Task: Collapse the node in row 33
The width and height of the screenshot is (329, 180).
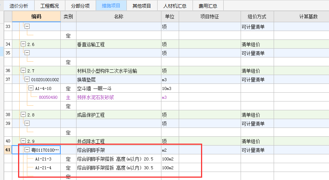Action: click(27, 26)
